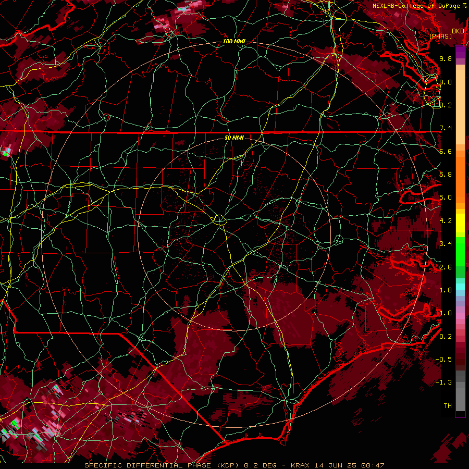Click the 1.8 scale value
469x469 pixels.
(x=446, y=290)
